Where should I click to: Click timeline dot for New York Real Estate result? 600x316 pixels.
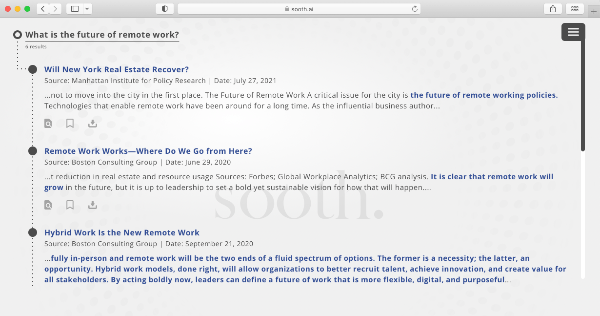pyautogui.click(x=33, y=69)
